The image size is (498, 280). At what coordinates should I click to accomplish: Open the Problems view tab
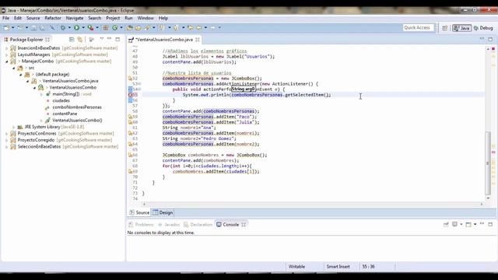(x=141, y=225)
